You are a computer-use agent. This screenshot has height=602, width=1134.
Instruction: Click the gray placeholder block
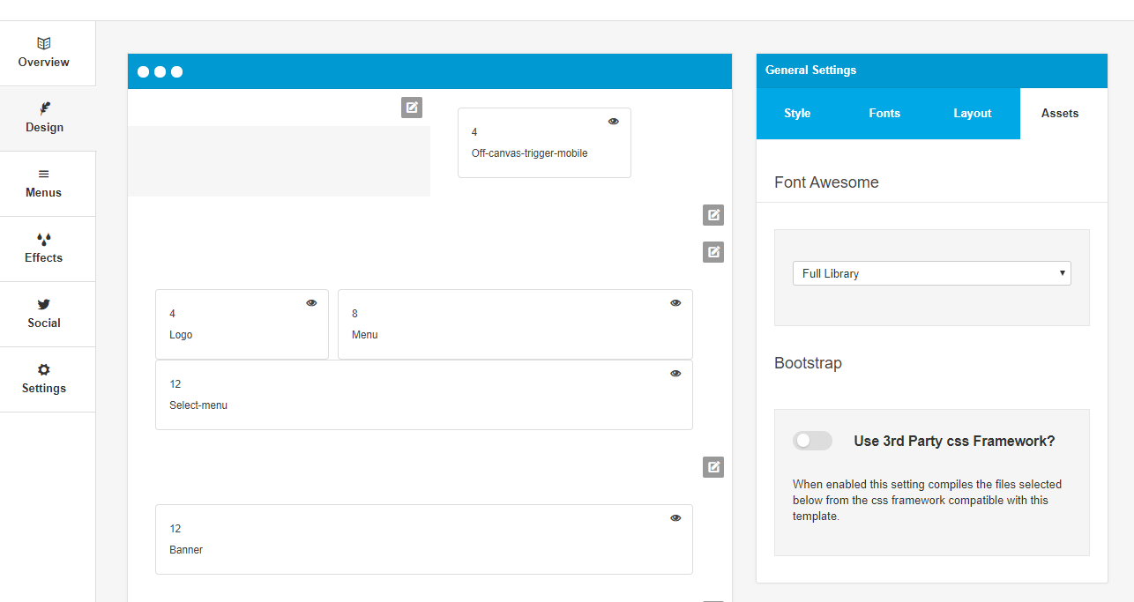point(279,161)
